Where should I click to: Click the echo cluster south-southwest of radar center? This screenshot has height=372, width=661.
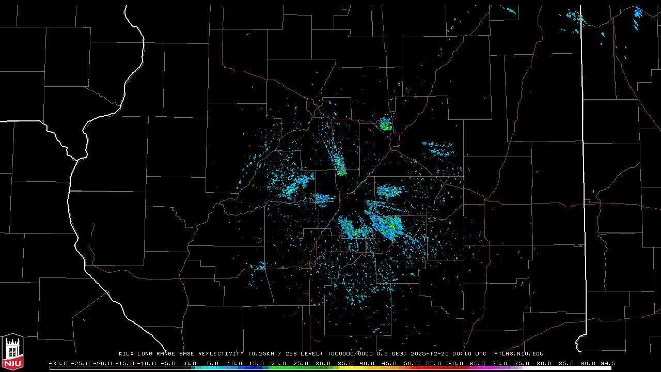click(x=350, y=227)
